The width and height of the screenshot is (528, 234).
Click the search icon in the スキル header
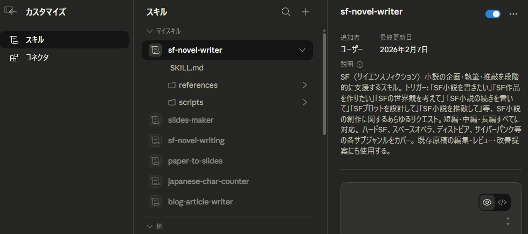(286, 12)
